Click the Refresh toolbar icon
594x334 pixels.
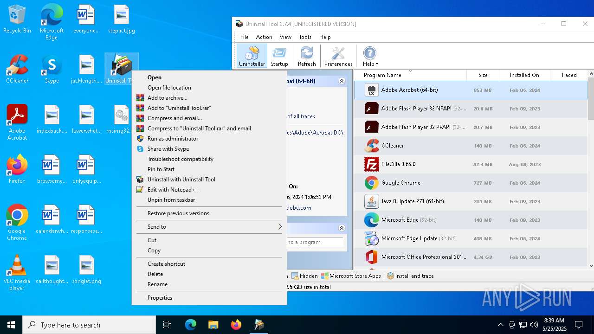click(307, 56)
